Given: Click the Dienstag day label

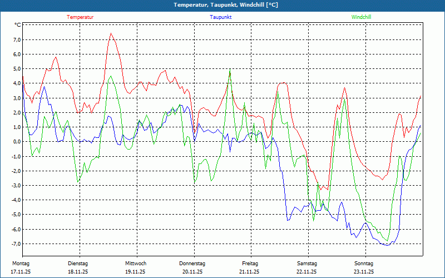Looking at the screenshot, I should tap(78, 263).
